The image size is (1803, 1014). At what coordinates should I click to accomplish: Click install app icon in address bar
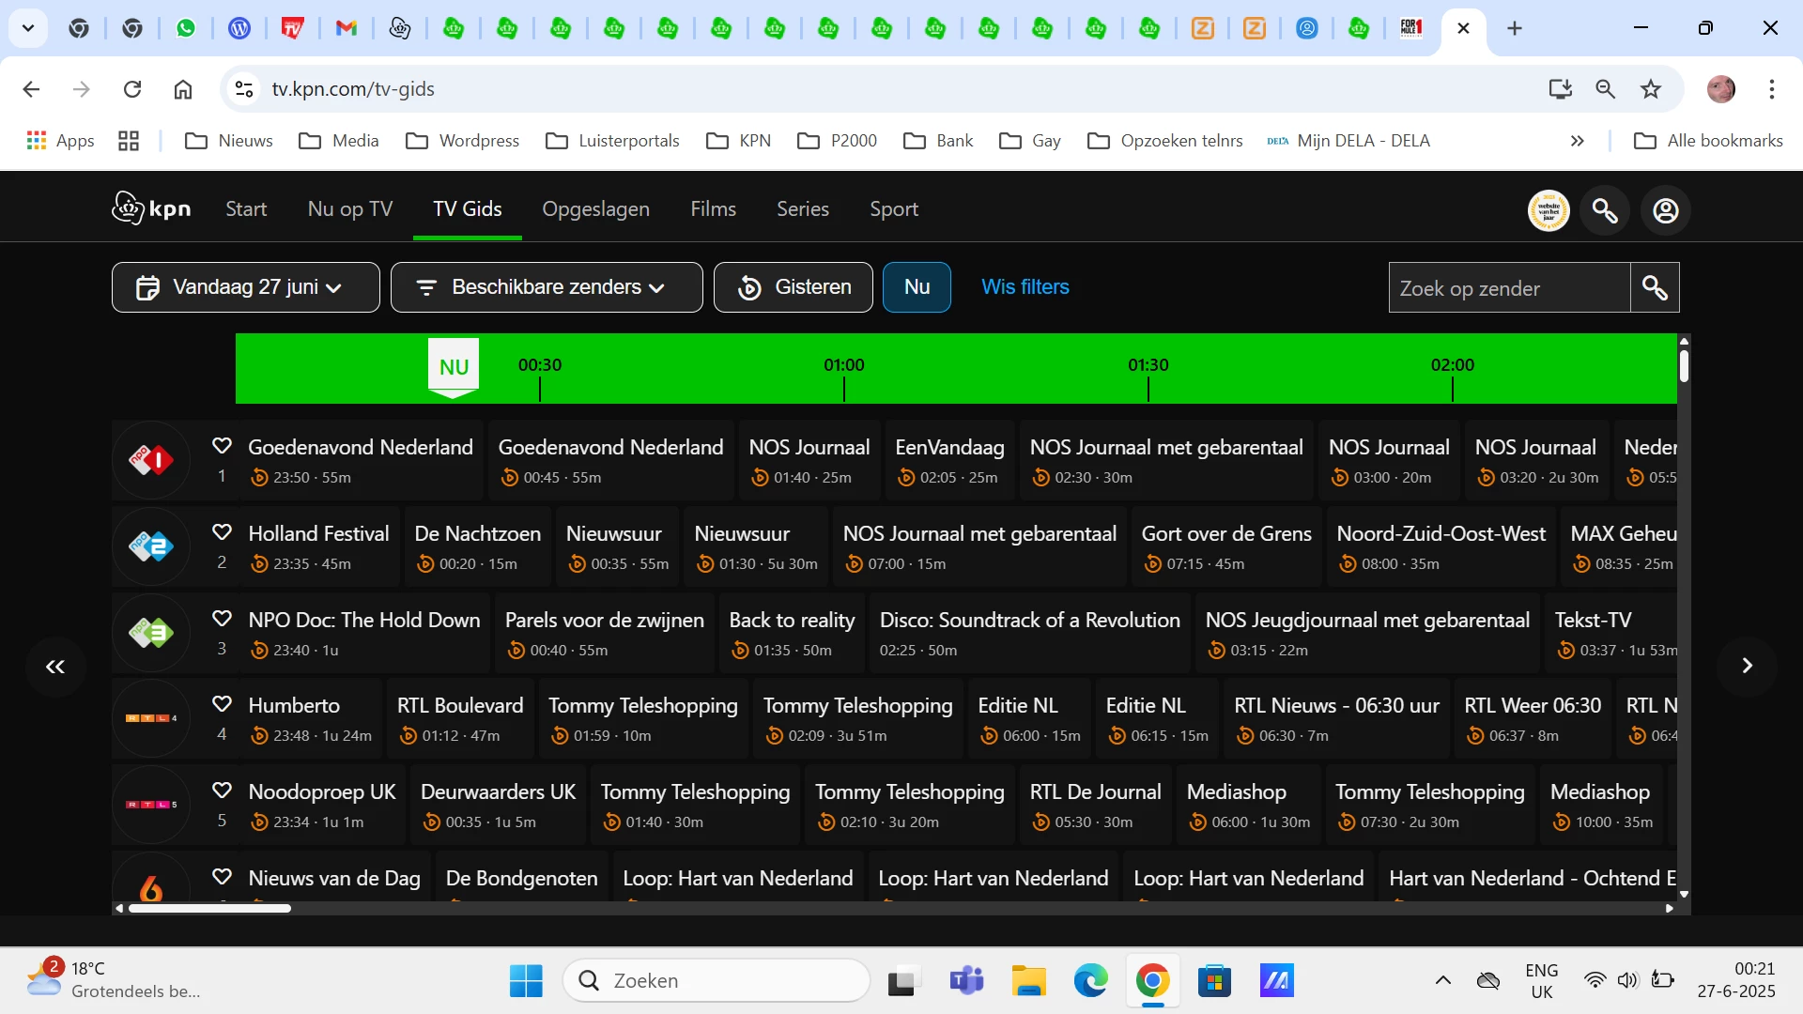(1561, 89)
